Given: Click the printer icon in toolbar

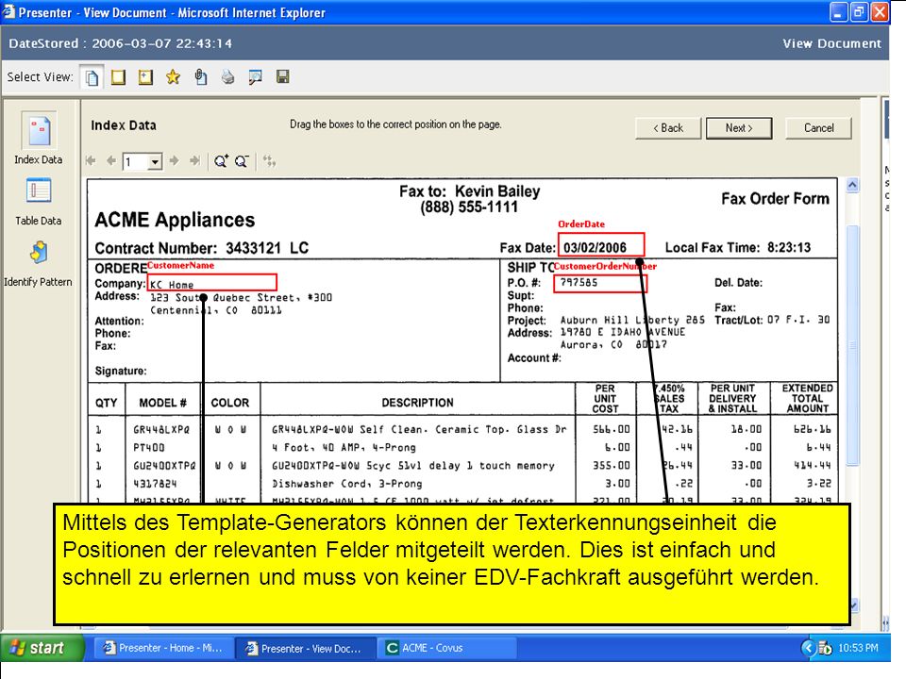Looking at the screenshot, I should click(x=227, y=76).
